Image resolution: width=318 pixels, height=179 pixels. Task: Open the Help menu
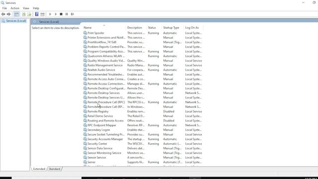[36, 8]
